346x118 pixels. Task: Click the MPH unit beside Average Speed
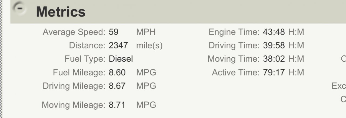[x=146, y=32]
